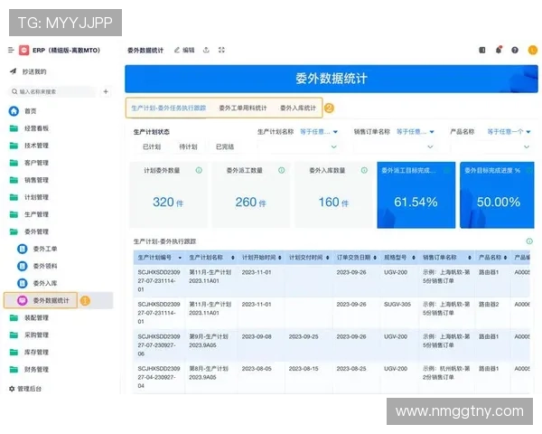Image resolution: width=542 pixels, height=434 pixels.
Task: Click info icon of 生产计划-委外执行跟踪 table
Action: point(529,241)
